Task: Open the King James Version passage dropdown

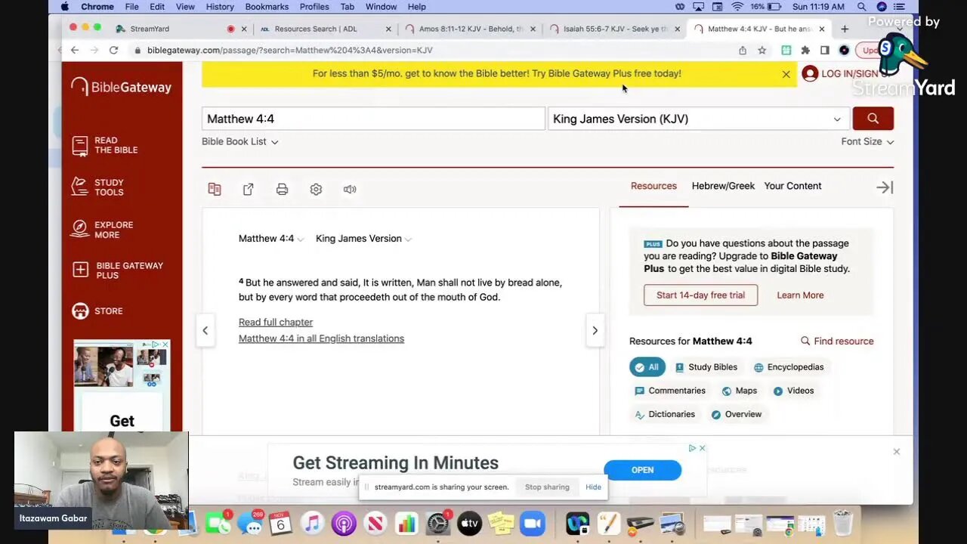Action: [x=363, y=239]
